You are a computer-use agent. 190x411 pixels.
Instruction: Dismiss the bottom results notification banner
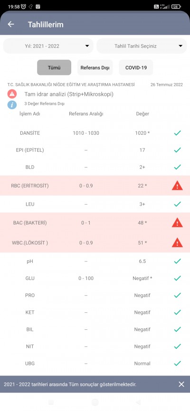[x=181, y=384]
